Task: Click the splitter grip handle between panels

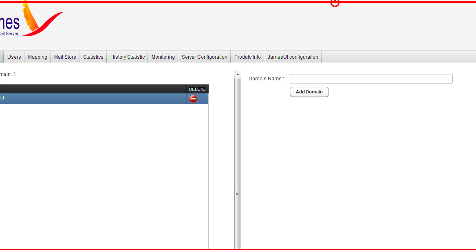Action: (238, 192)
